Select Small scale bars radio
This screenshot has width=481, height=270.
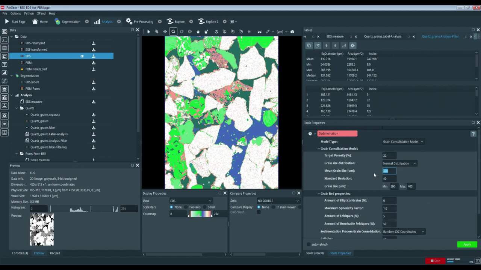(205, 207)
